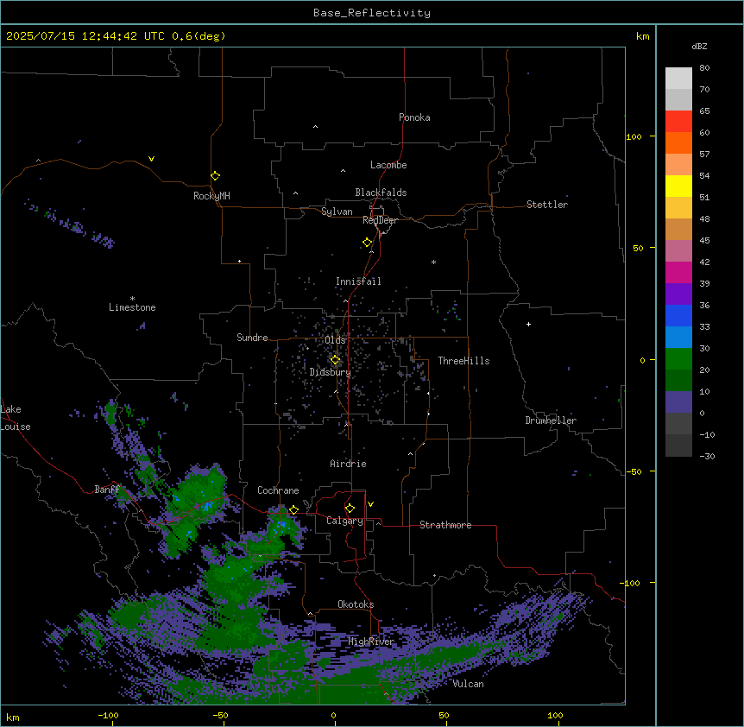The width and height of the screenshot is (744, 727).
Task: Click the 33 dBZ blue legend swatch
Action: [x=678, y=337]
